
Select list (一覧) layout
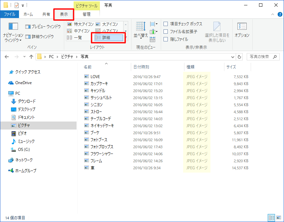coord(75,38)
